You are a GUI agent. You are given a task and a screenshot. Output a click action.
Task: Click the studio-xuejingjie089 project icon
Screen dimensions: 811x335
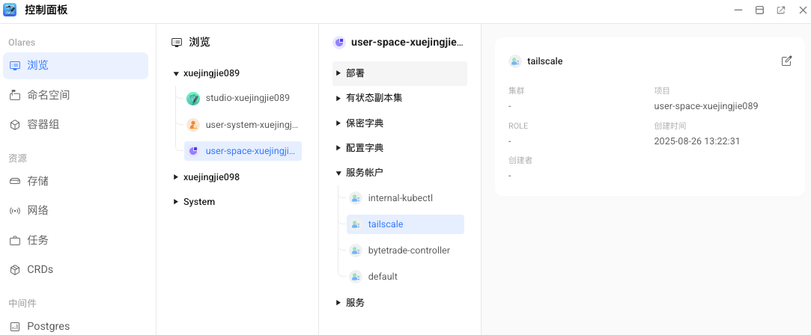coord(193,98)
